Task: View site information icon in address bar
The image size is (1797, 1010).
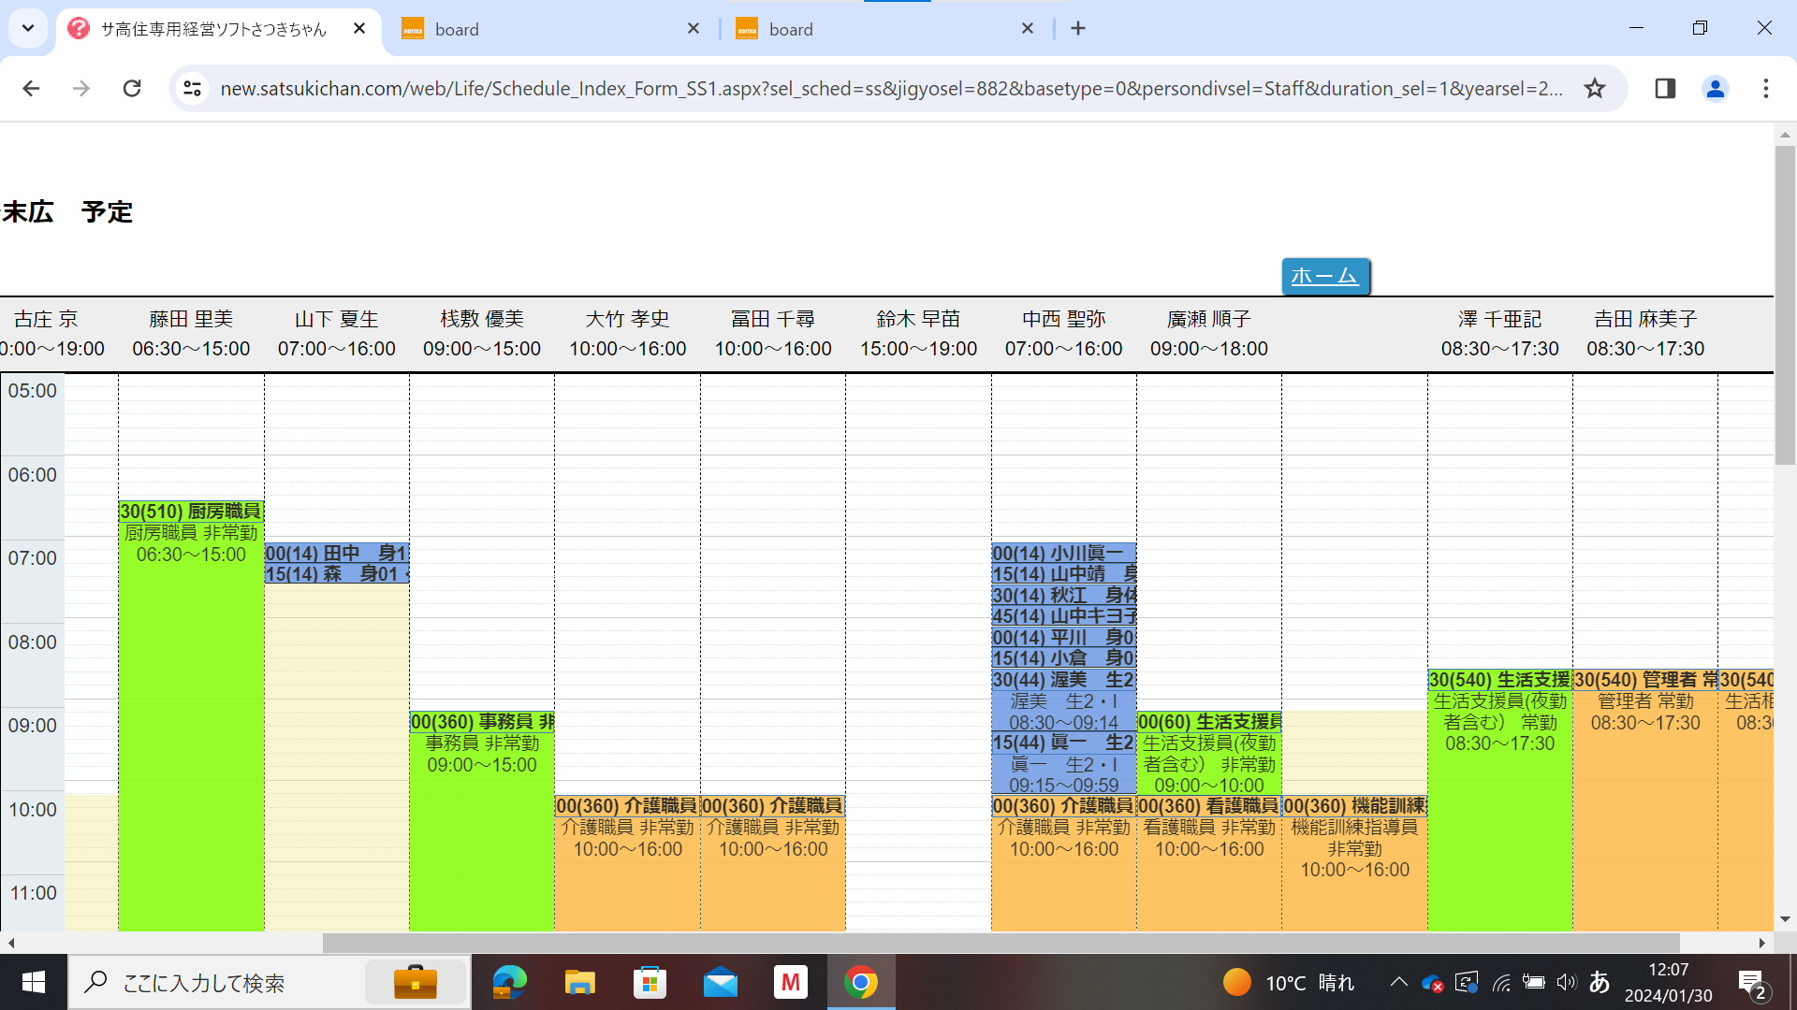Action: pos(192,88)
